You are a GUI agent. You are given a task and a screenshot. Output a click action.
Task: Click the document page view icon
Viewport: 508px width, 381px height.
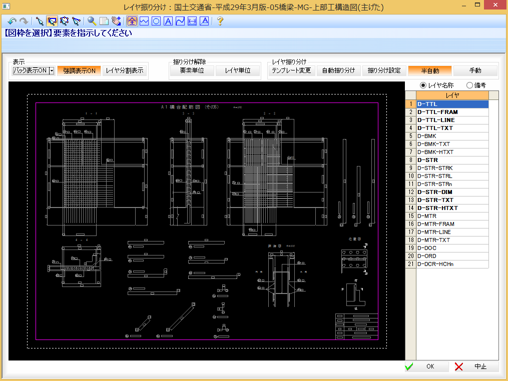[x=104, y=21]
